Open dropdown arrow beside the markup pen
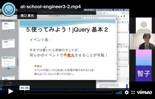This screenshot has height=99, width=155. coord(85,18)
